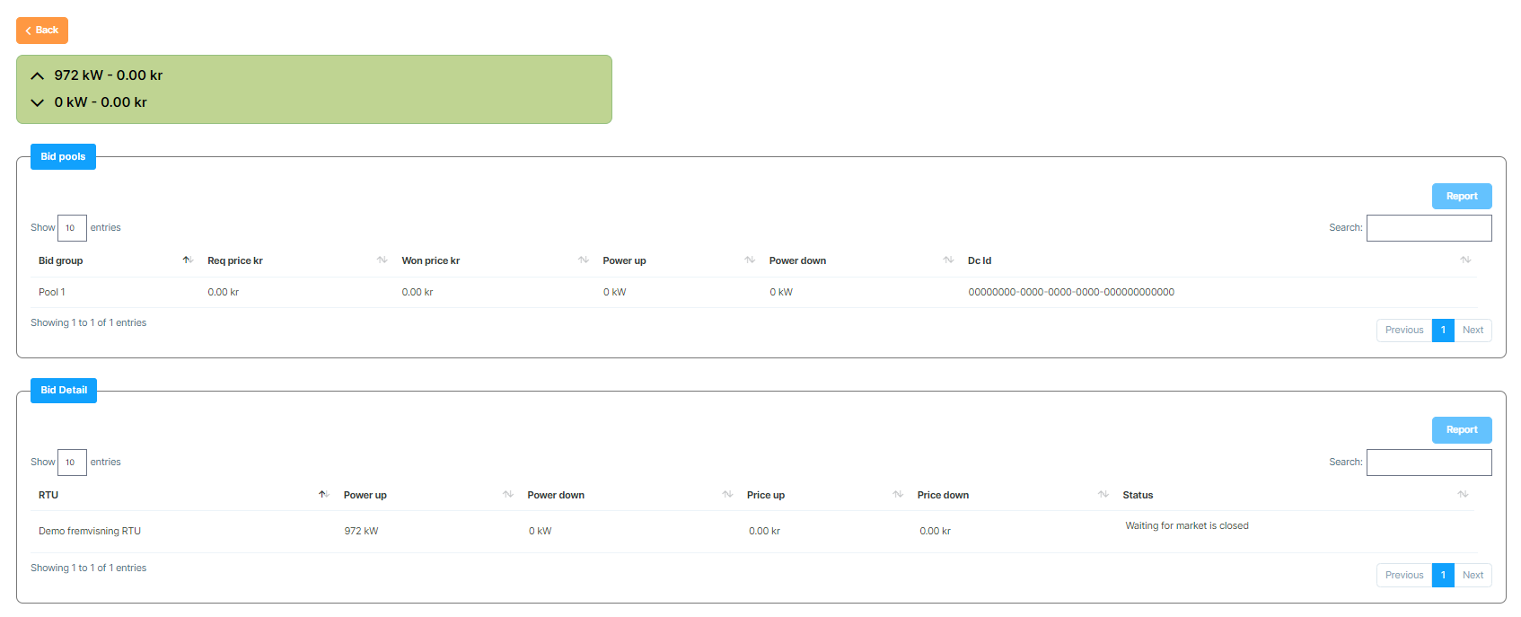Sort by Price down column arrow

pyautogui.click(x=1103, y=495)
